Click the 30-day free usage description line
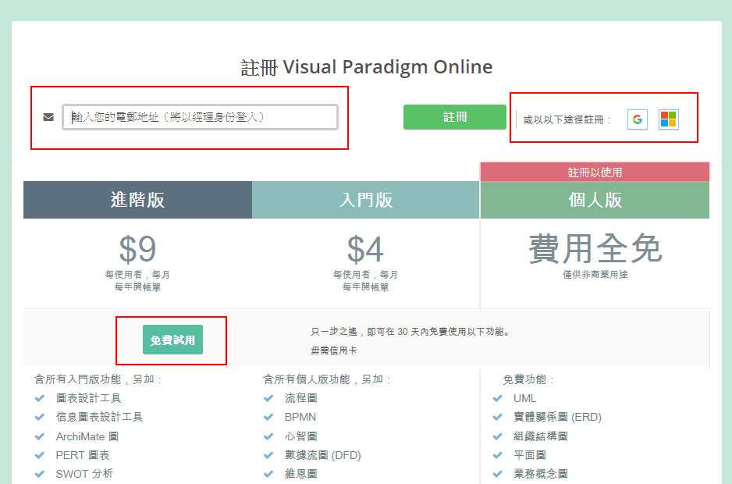 tap(411, 332)
